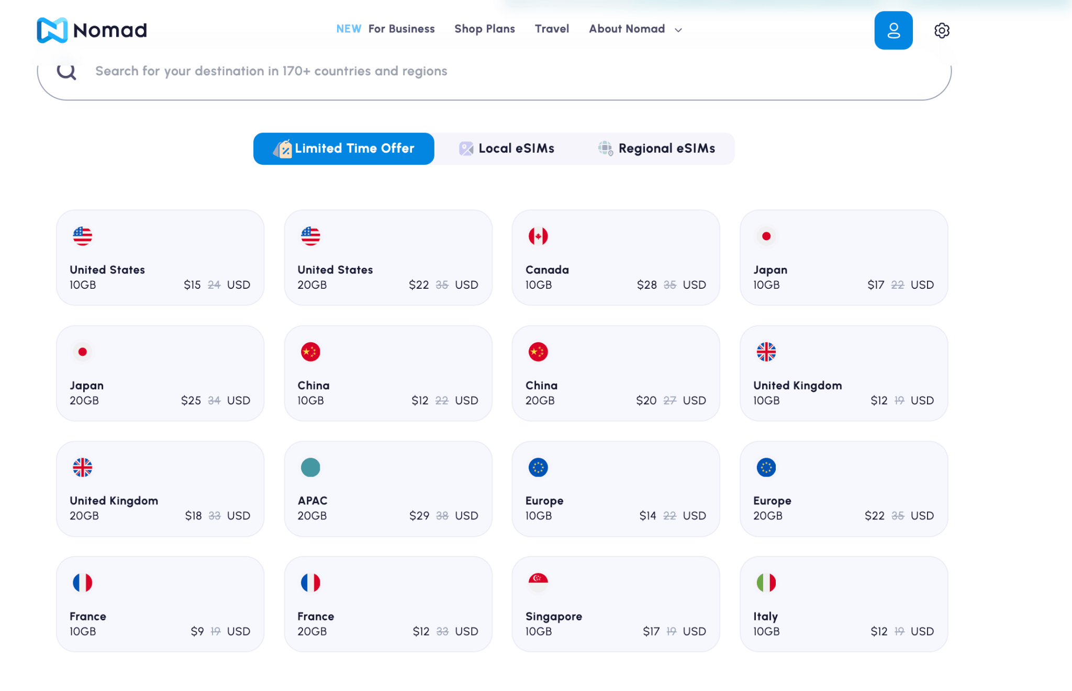Click the Limited Time Offer tag icon
The height and width of the screenshot is (691, 1072).
[x=283, y=149]
